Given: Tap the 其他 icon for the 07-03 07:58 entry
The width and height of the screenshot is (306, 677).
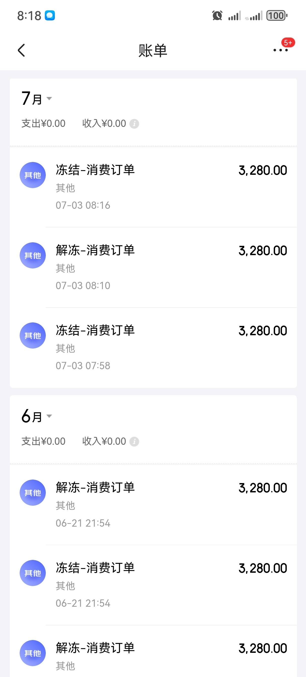Looking at the screenshot, I should click(32, 335).
